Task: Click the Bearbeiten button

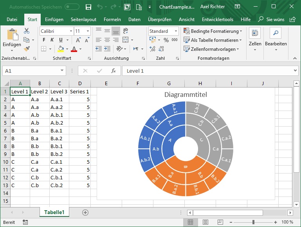Action: tap(276, 38)
